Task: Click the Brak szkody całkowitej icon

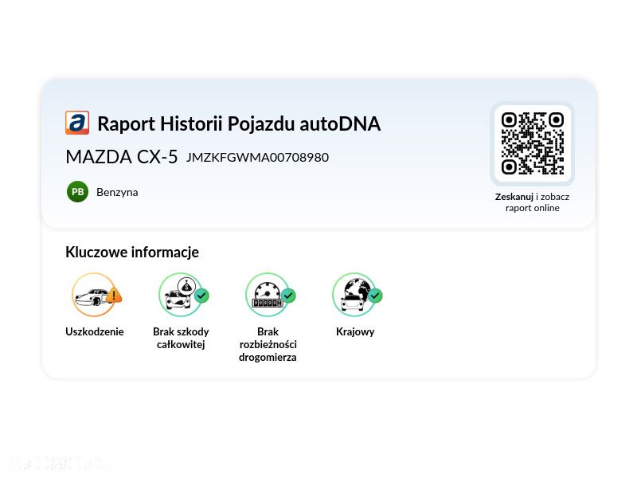Action: tap(183, 295)
